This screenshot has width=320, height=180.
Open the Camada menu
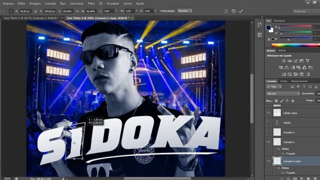click(x=50, y=3)
